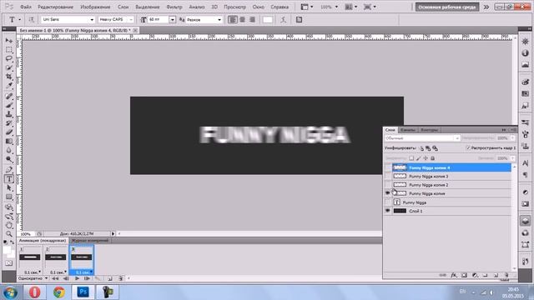The image size is (534, 300).
Task: Toggle text orientation in options bar
Action: point(31,20)
